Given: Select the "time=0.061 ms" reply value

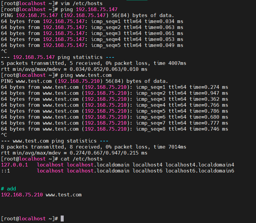Looking at the screenshot, I should [x=164, y=33].
